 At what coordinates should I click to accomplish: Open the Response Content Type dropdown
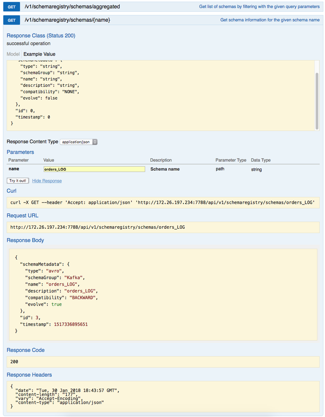pyautogui.click(x=79, y=142)
